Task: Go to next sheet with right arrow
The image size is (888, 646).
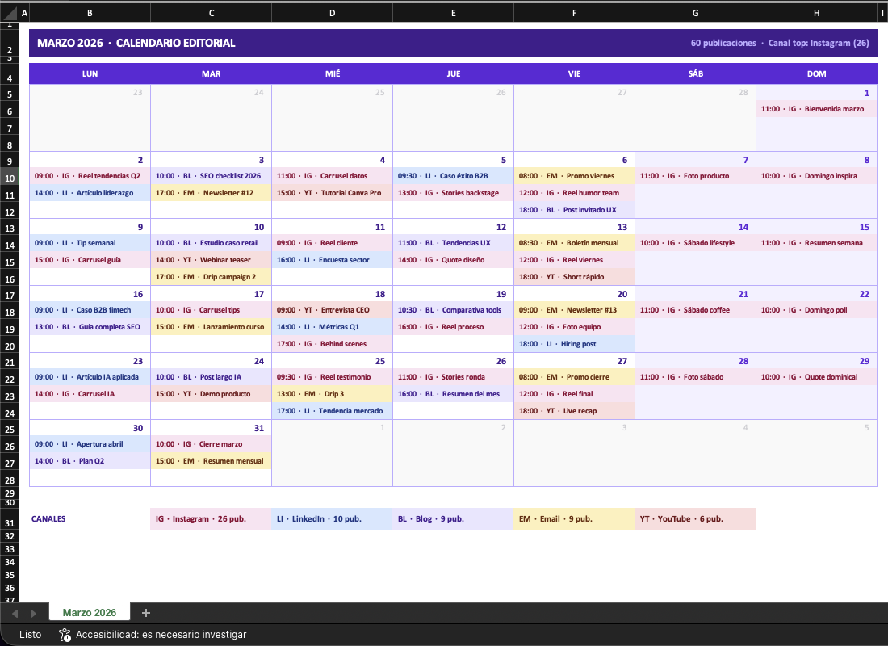Action: tap(33, 613)
